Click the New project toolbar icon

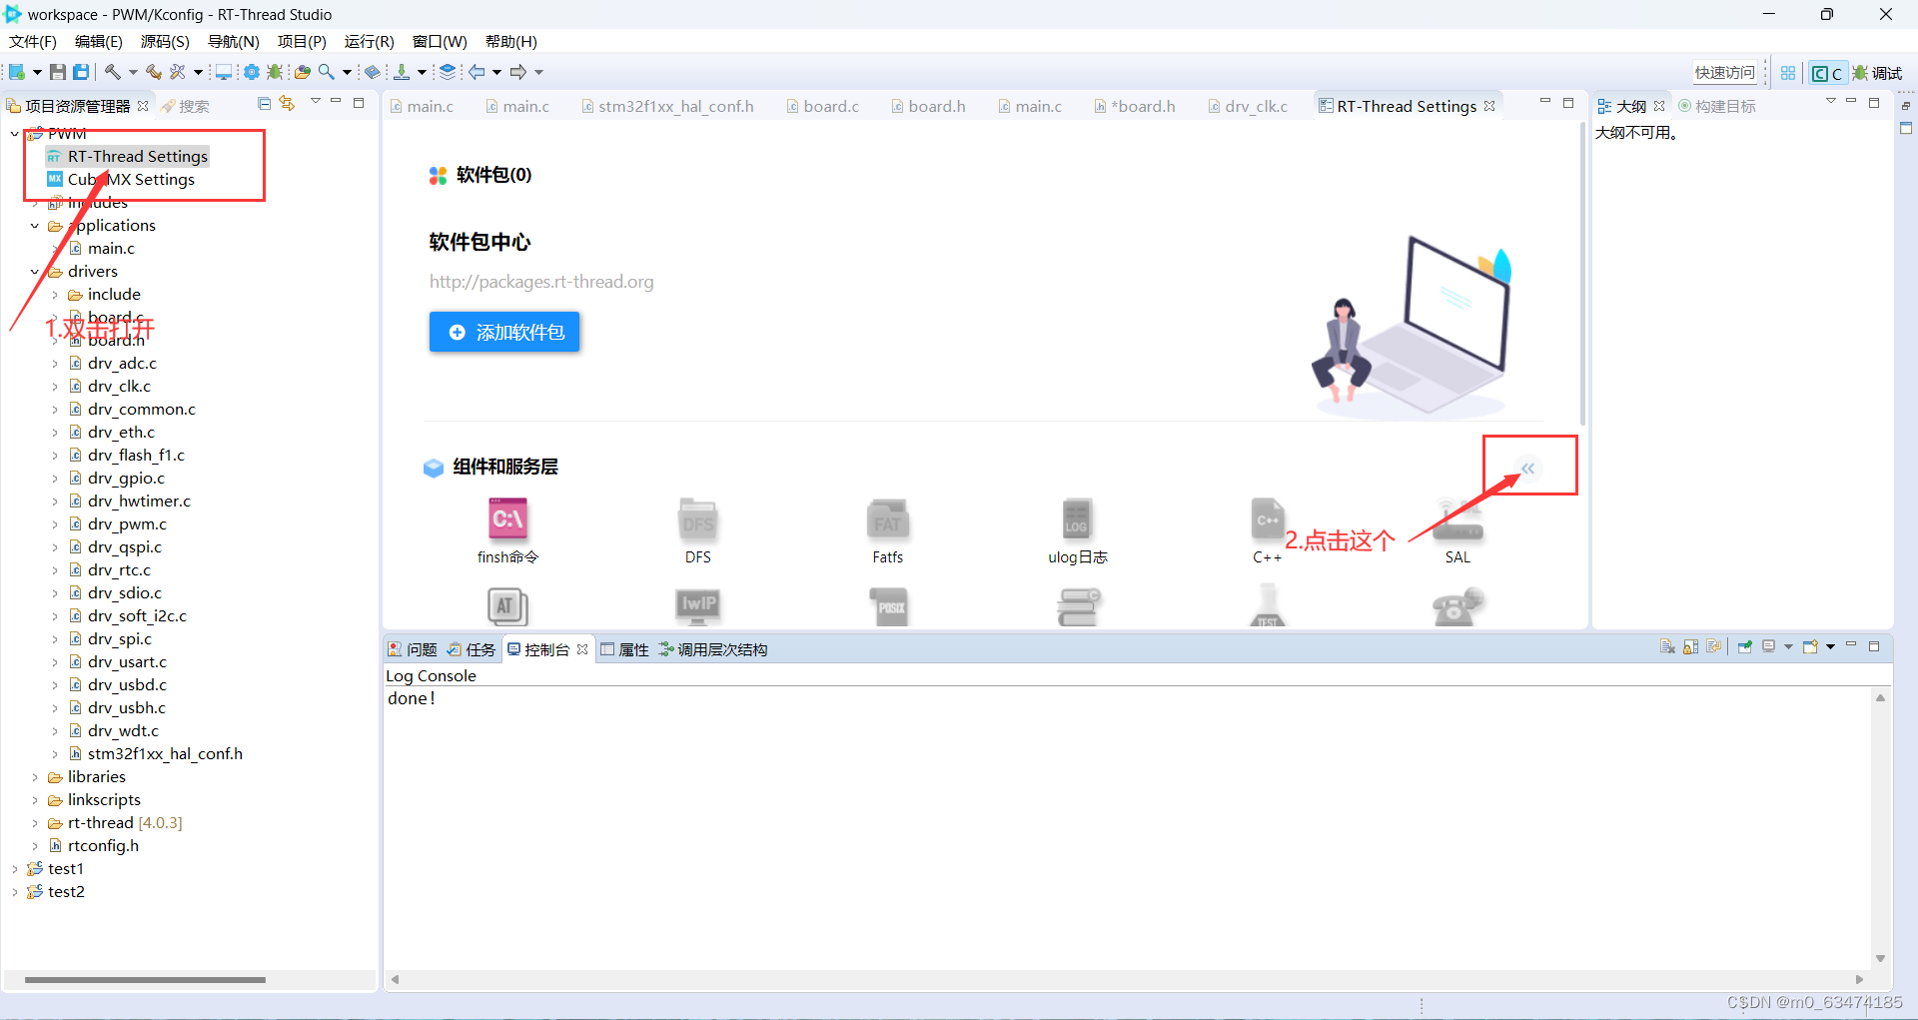[x=17, y=72]
